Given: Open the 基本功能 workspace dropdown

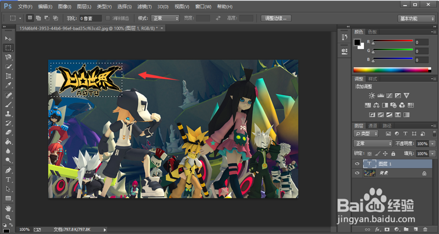Looking at the screenshot, I should [x=416, y=18].
